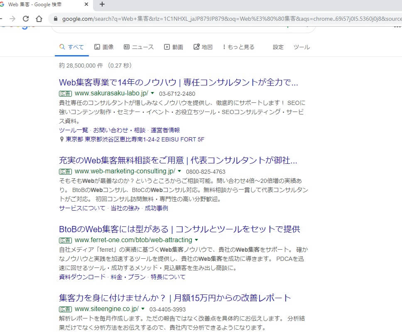Click the www.web-marketing-consulting.jp URL text
402x333 pixels.
point(125,171)
